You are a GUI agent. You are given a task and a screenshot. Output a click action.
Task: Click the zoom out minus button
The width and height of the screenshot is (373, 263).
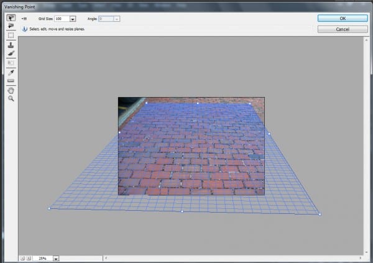tap(22, 257)
